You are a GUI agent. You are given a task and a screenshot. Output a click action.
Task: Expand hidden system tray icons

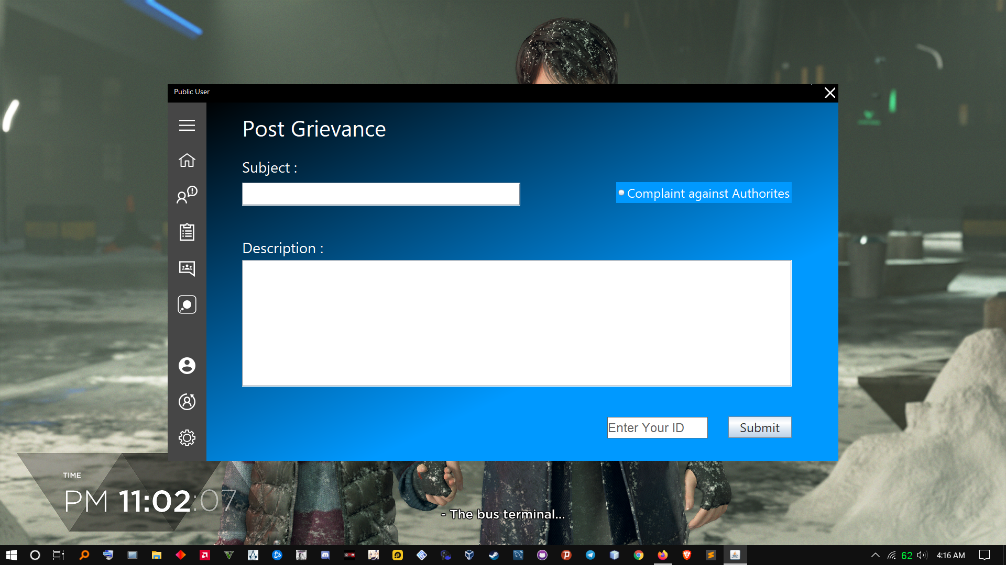[875, 555]
